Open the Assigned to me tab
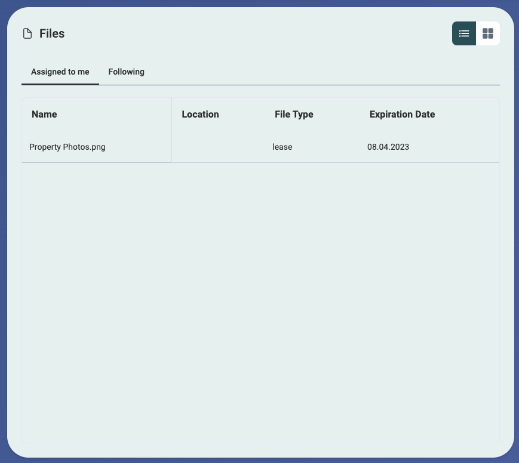Image resolution: width=519 pixels, height=463 pixels. (60, 72)
